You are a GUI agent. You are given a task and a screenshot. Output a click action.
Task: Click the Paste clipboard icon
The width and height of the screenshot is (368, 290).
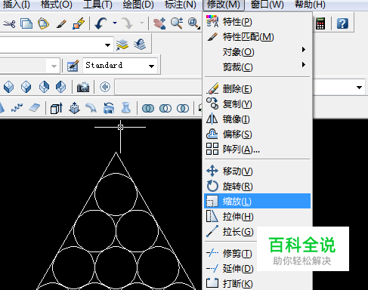coord(43,23)
